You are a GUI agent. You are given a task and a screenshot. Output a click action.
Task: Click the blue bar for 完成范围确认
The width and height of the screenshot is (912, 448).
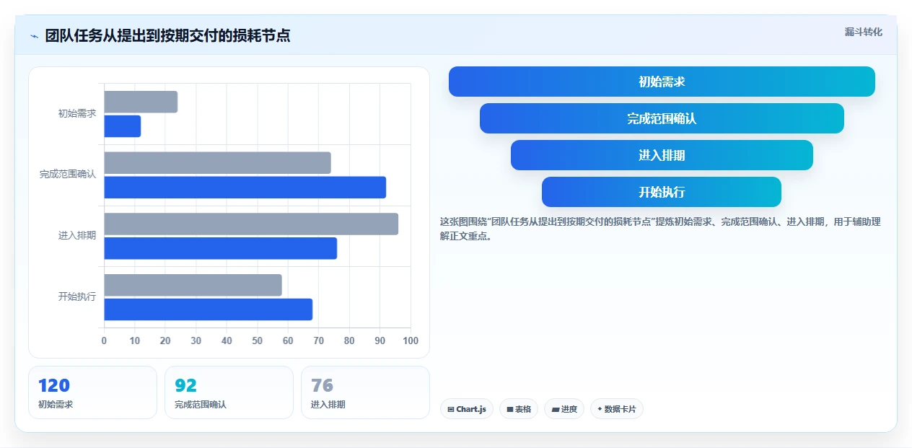(245, 188)
